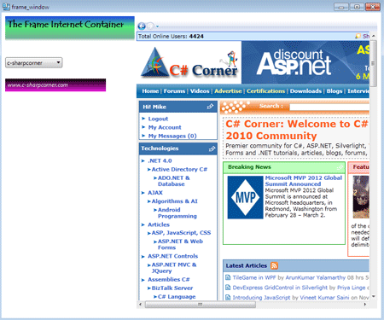Click the browser Forward arrow button
This screenshot has width=384, height=320.
click(150, 26)
